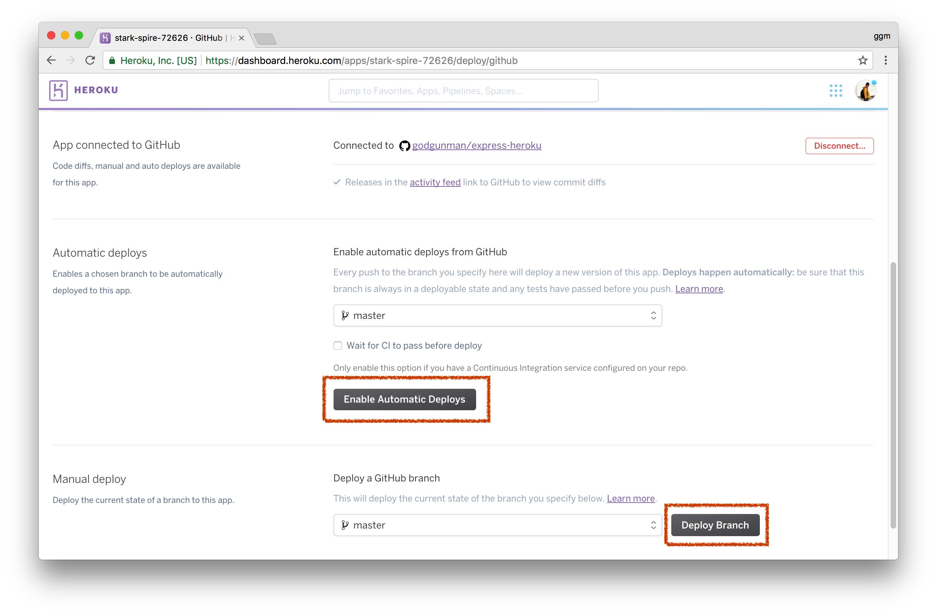Reload the page with refresh icon

[90, 60]
